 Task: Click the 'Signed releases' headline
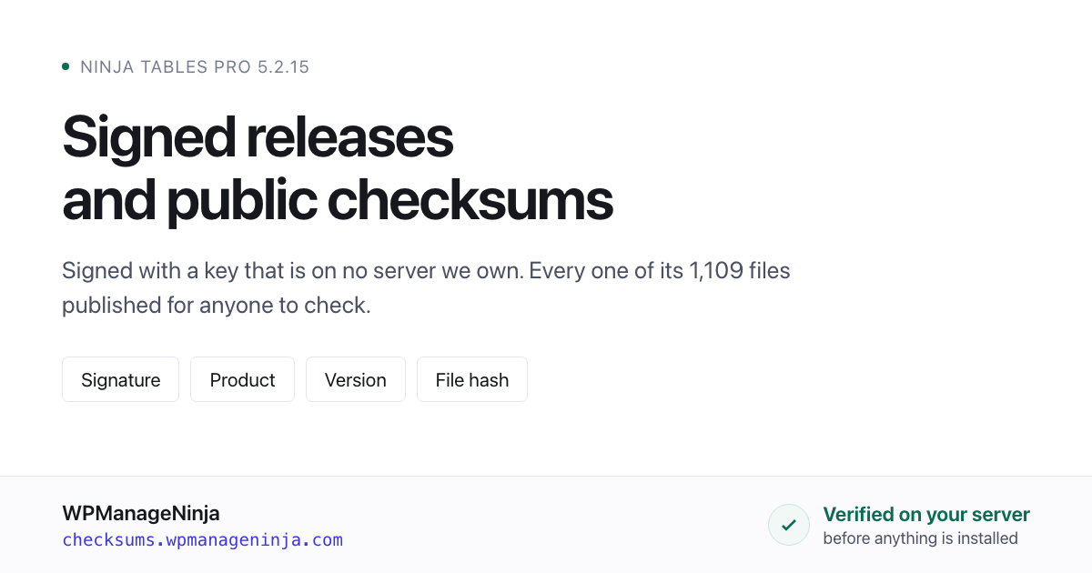coord(258,137)
